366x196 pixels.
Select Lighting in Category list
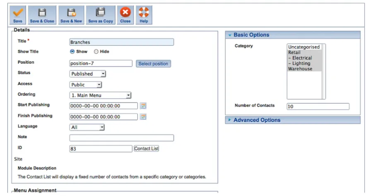pyautogui.click(x=304, y=63)
